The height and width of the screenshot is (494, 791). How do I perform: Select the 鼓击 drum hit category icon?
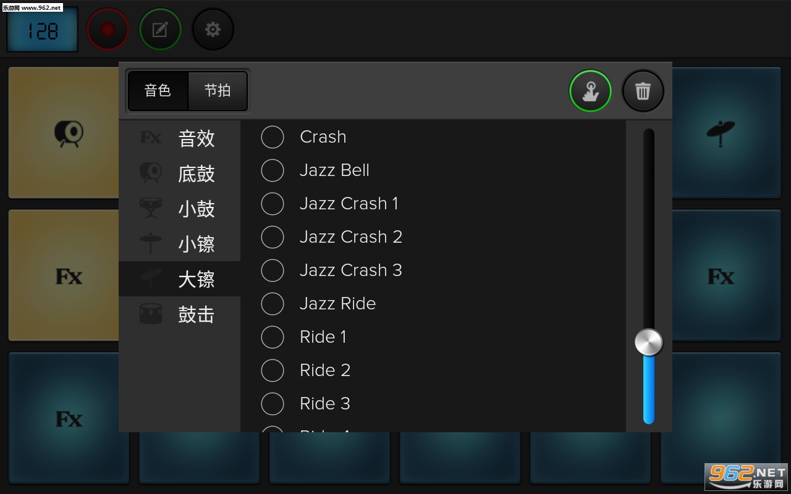pos(179,314)
